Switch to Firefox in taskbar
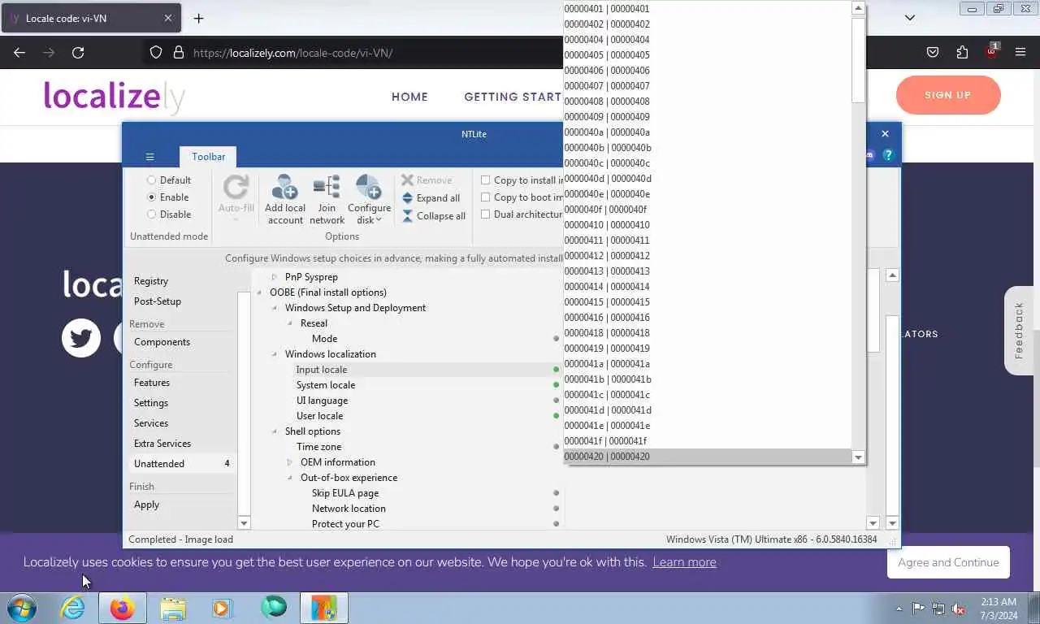This screenshot has height=624, width=1040. pyautogui.click(x=123, y=608)
